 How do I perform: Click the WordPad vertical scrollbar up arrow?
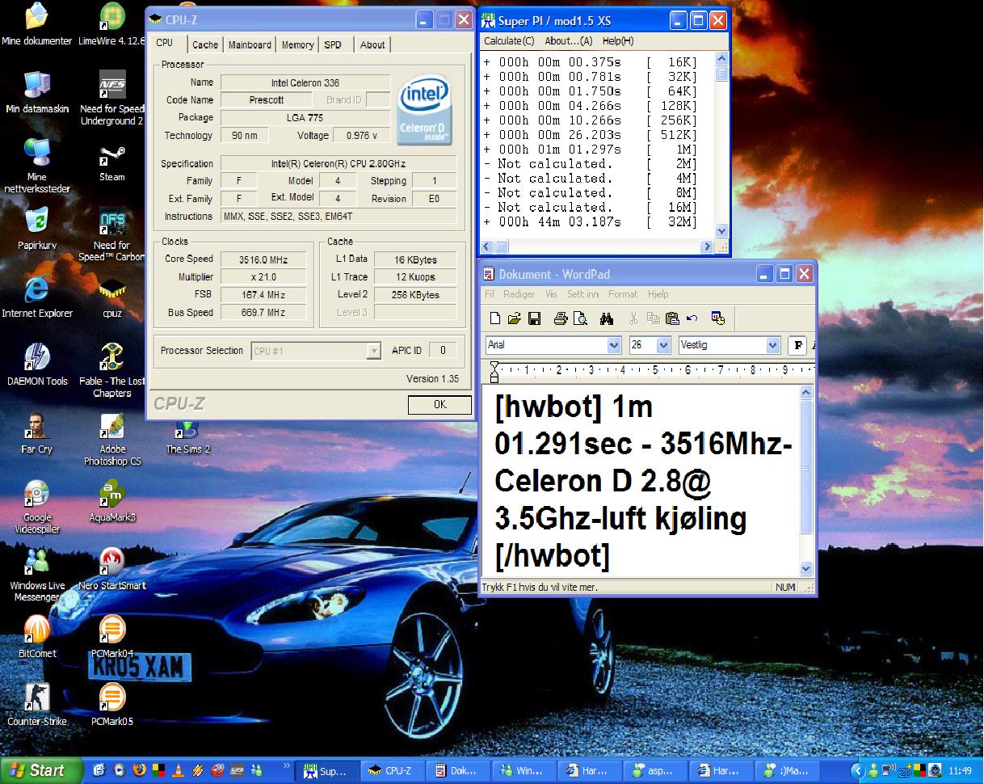coord(805,394)
